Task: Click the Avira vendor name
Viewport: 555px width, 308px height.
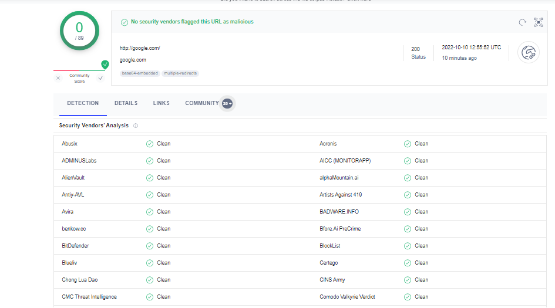Action: [68, 211]
